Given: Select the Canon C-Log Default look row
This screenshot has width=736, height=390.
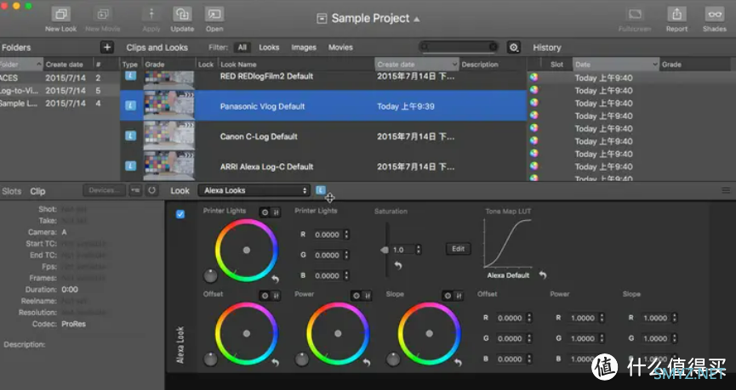Looking at the screenshot, I should 258,136.
